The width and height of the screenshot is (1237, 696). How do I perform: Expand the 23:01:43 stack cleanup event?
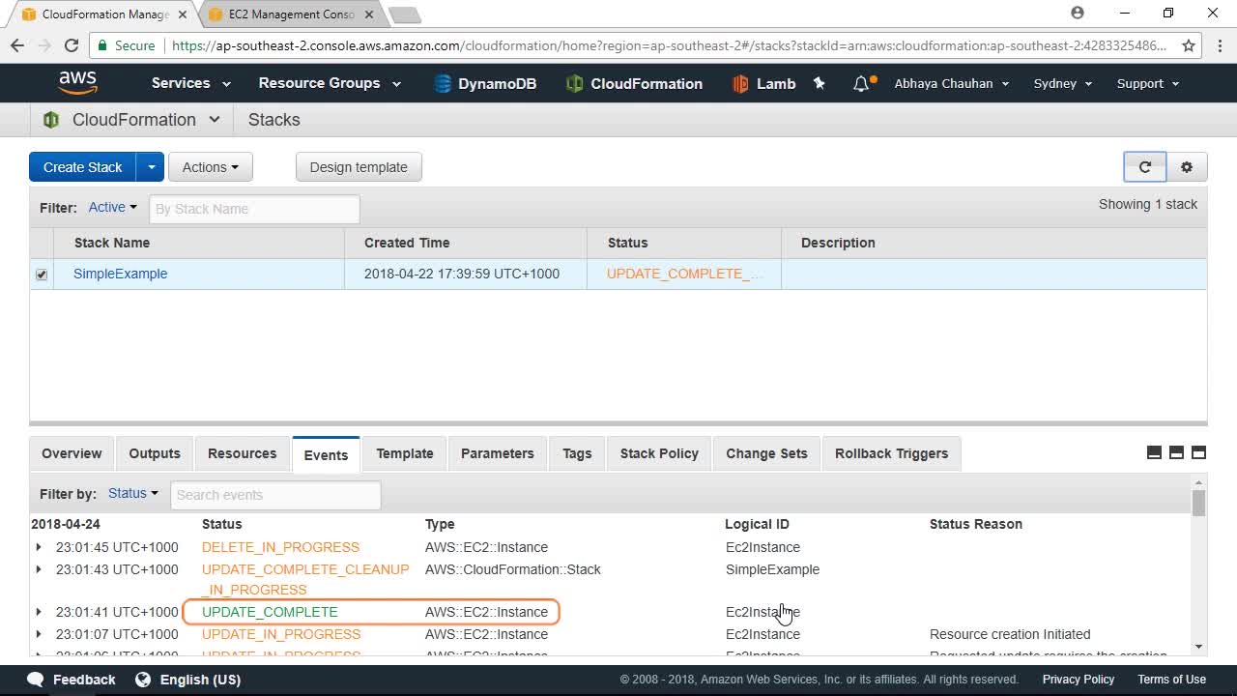coord(39,569)
